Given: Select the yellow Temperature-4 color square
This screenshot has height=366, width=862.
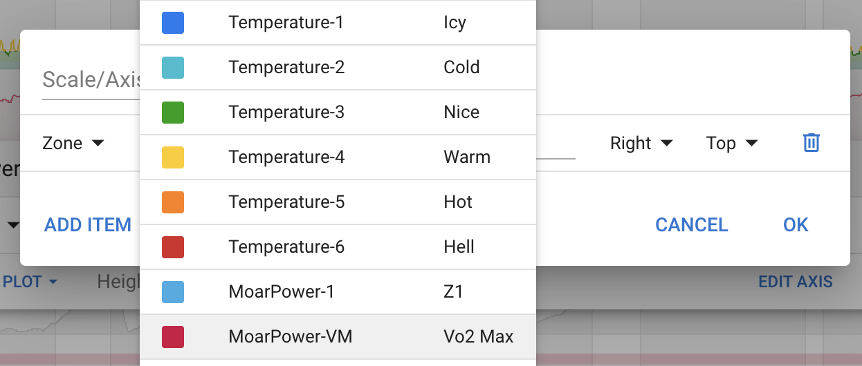Looking at the screenshot, I should [172, 157].
